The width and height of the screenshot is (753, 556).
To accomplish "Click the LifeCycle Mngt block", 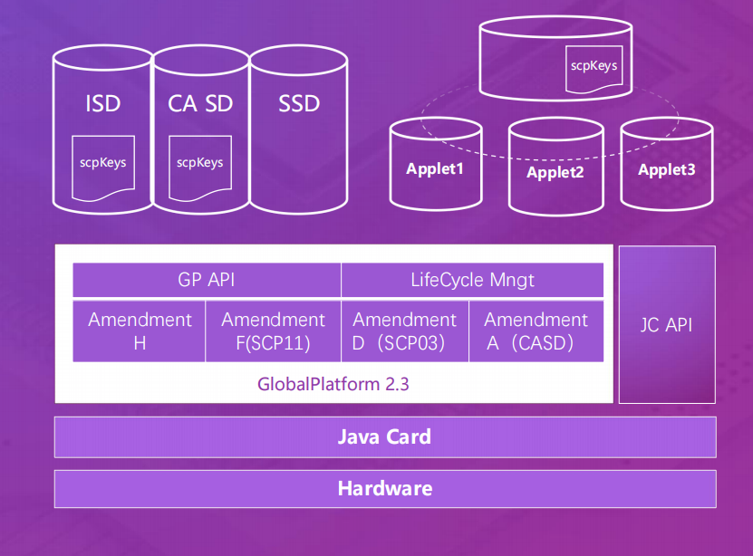I will click(x=472, y=280).
